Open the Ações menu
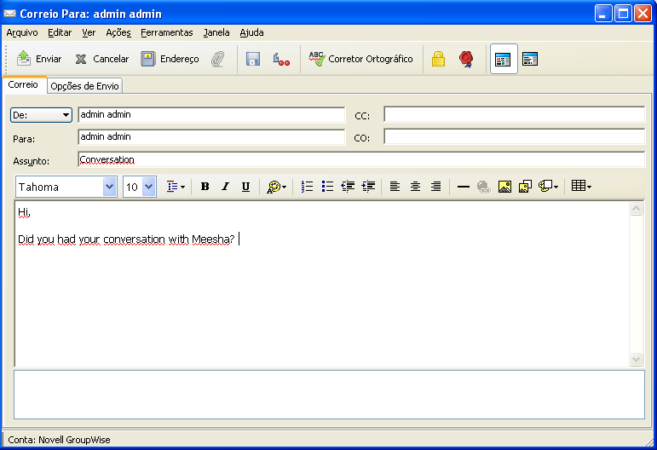 (x=118, y=32)
